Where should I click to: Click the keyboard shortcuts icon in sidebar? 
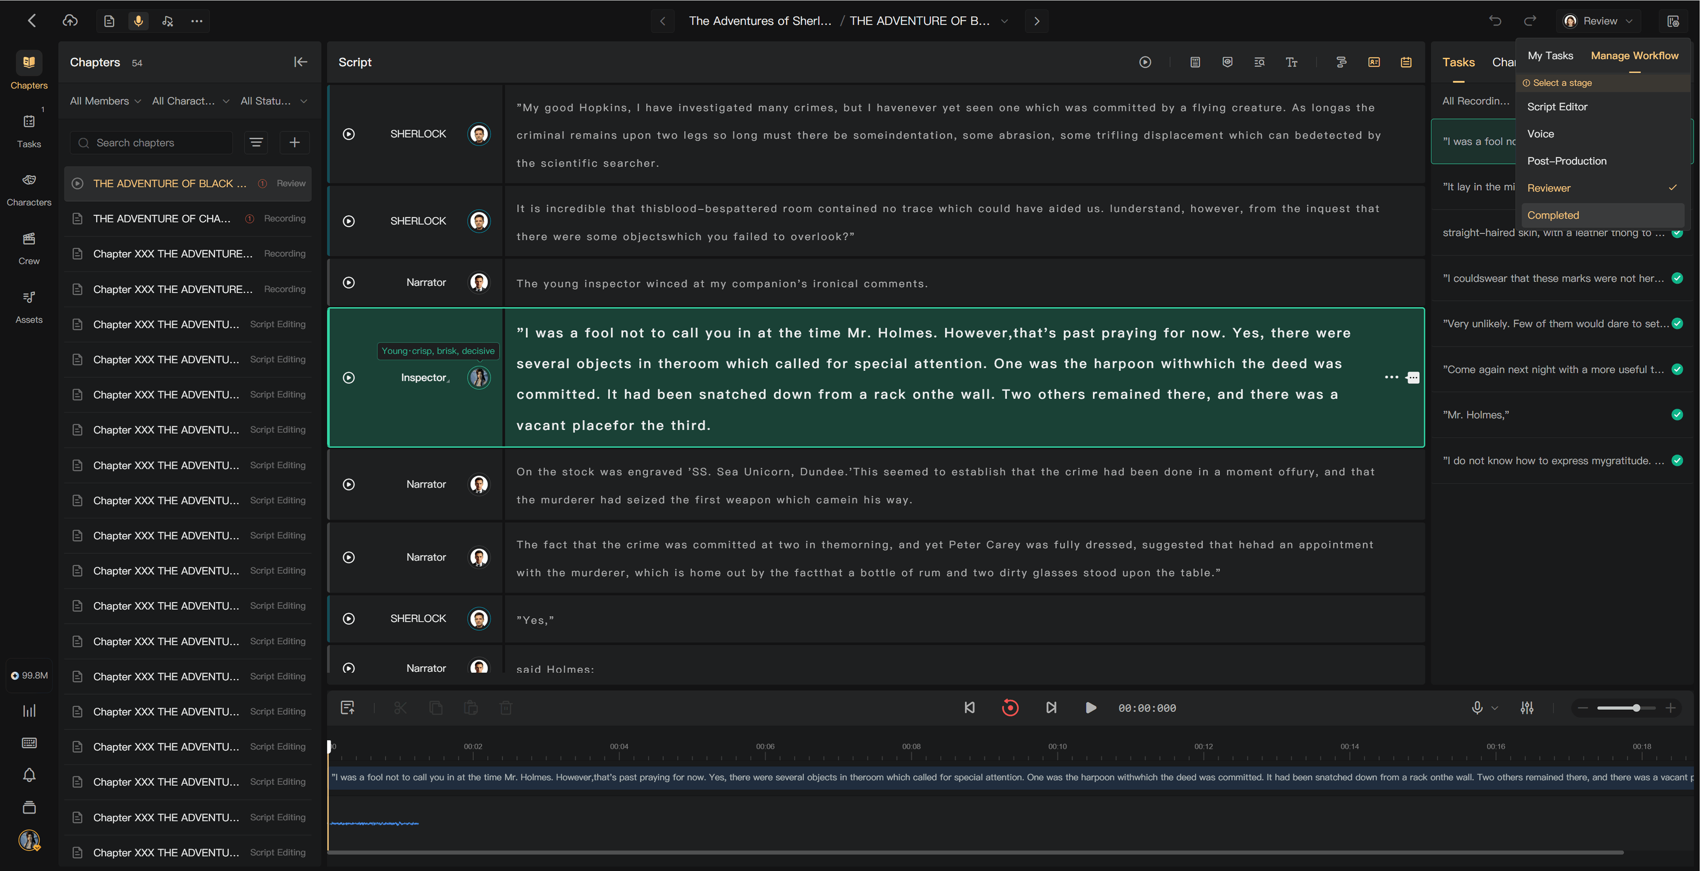click(x=29, y=743)
